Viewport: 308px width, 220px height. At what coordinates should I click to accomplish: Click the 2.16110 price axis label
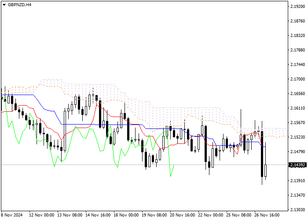pyautogui.click(x=297, y=108)
